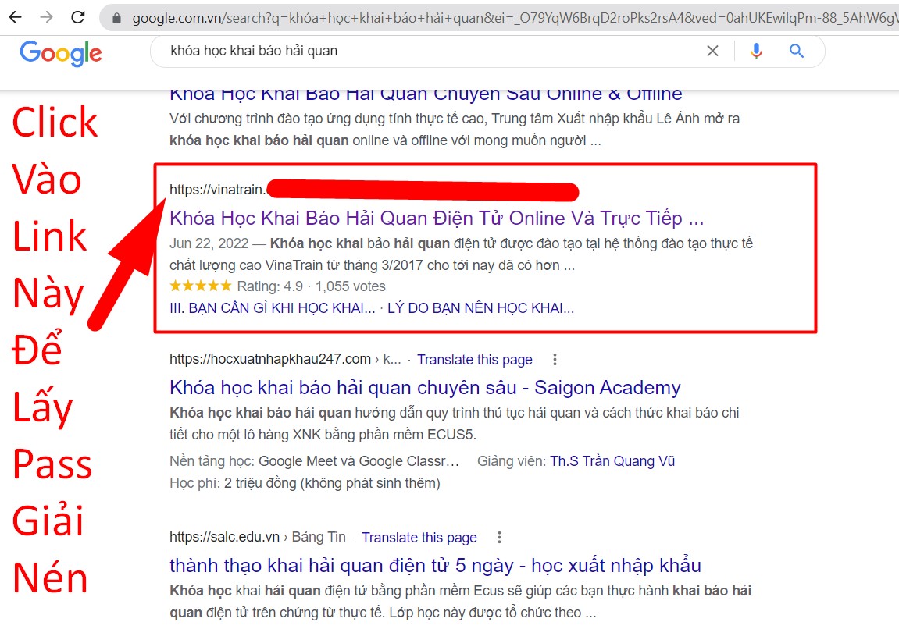The width and height of the screenshot is (899, 629).
Task: Go to the Google logo homepage
Action: click(x=61, y=53)
